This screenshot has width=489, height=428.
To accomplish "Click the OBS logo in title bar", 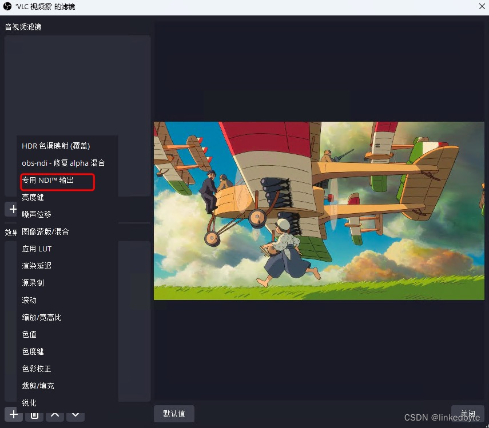I will pyautogui.click(x=7, y=6).
